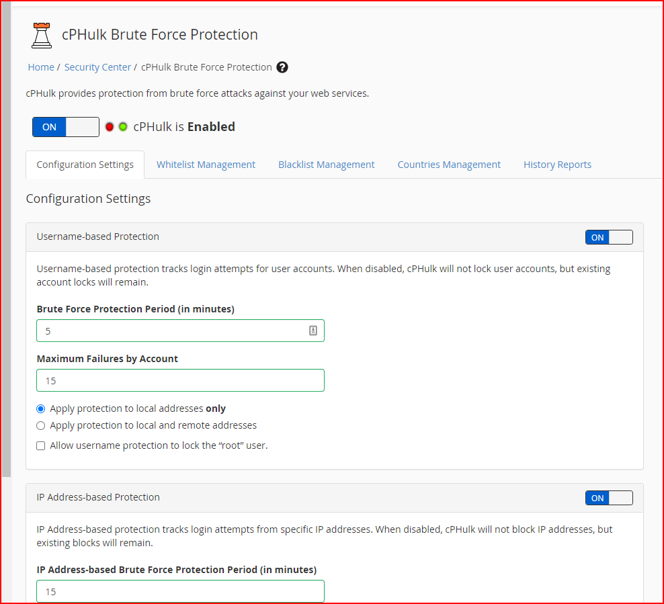Image resolution: width=664 pixels, height=604 pixels.
Task: Click the IP Address-based Protection Period field
Action: point(180,591)
